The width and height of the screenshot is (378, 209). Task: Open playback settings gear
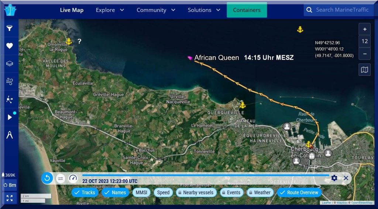coord(334,178)
